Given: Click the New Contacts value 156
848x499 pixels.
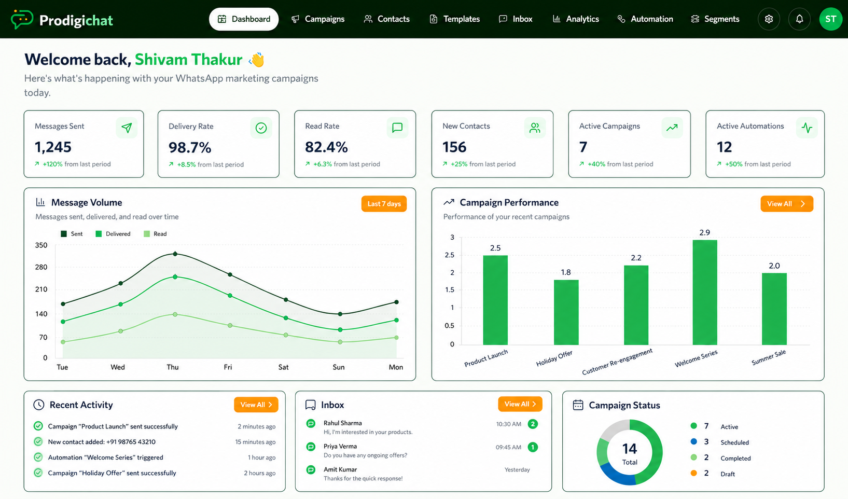Looking at the screenshot, I should tap(454, 147).
